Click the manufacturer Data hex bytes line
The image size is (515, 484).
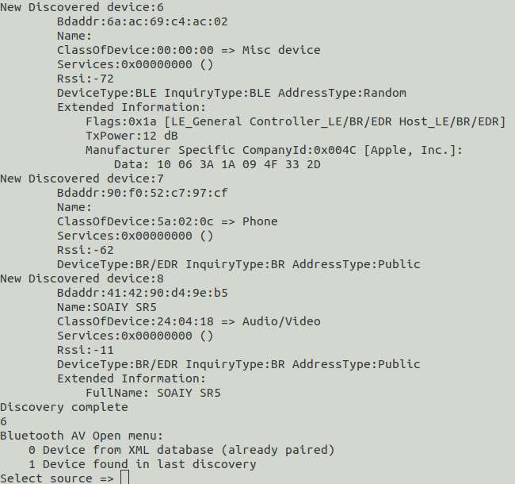click(217, 164)
